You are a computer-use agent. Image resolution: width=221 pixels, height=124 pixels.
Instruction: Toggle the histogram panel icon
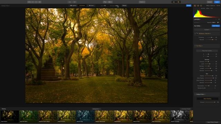195,6
